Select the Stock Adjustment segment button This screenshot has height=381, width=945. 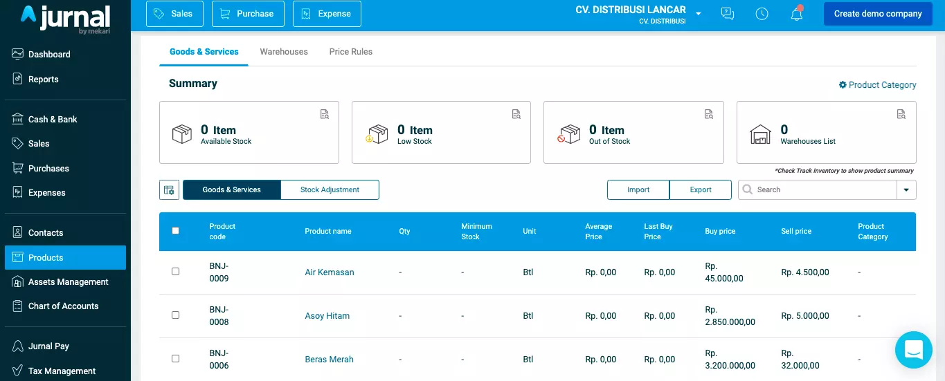[x=330, y=189]
